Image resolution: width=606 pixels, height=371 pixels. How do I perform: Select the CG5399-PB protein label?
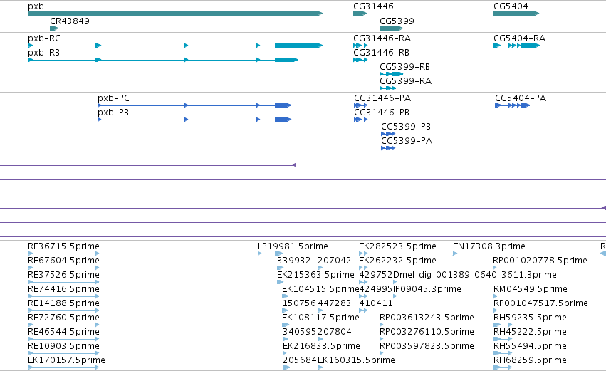[406, 127]
